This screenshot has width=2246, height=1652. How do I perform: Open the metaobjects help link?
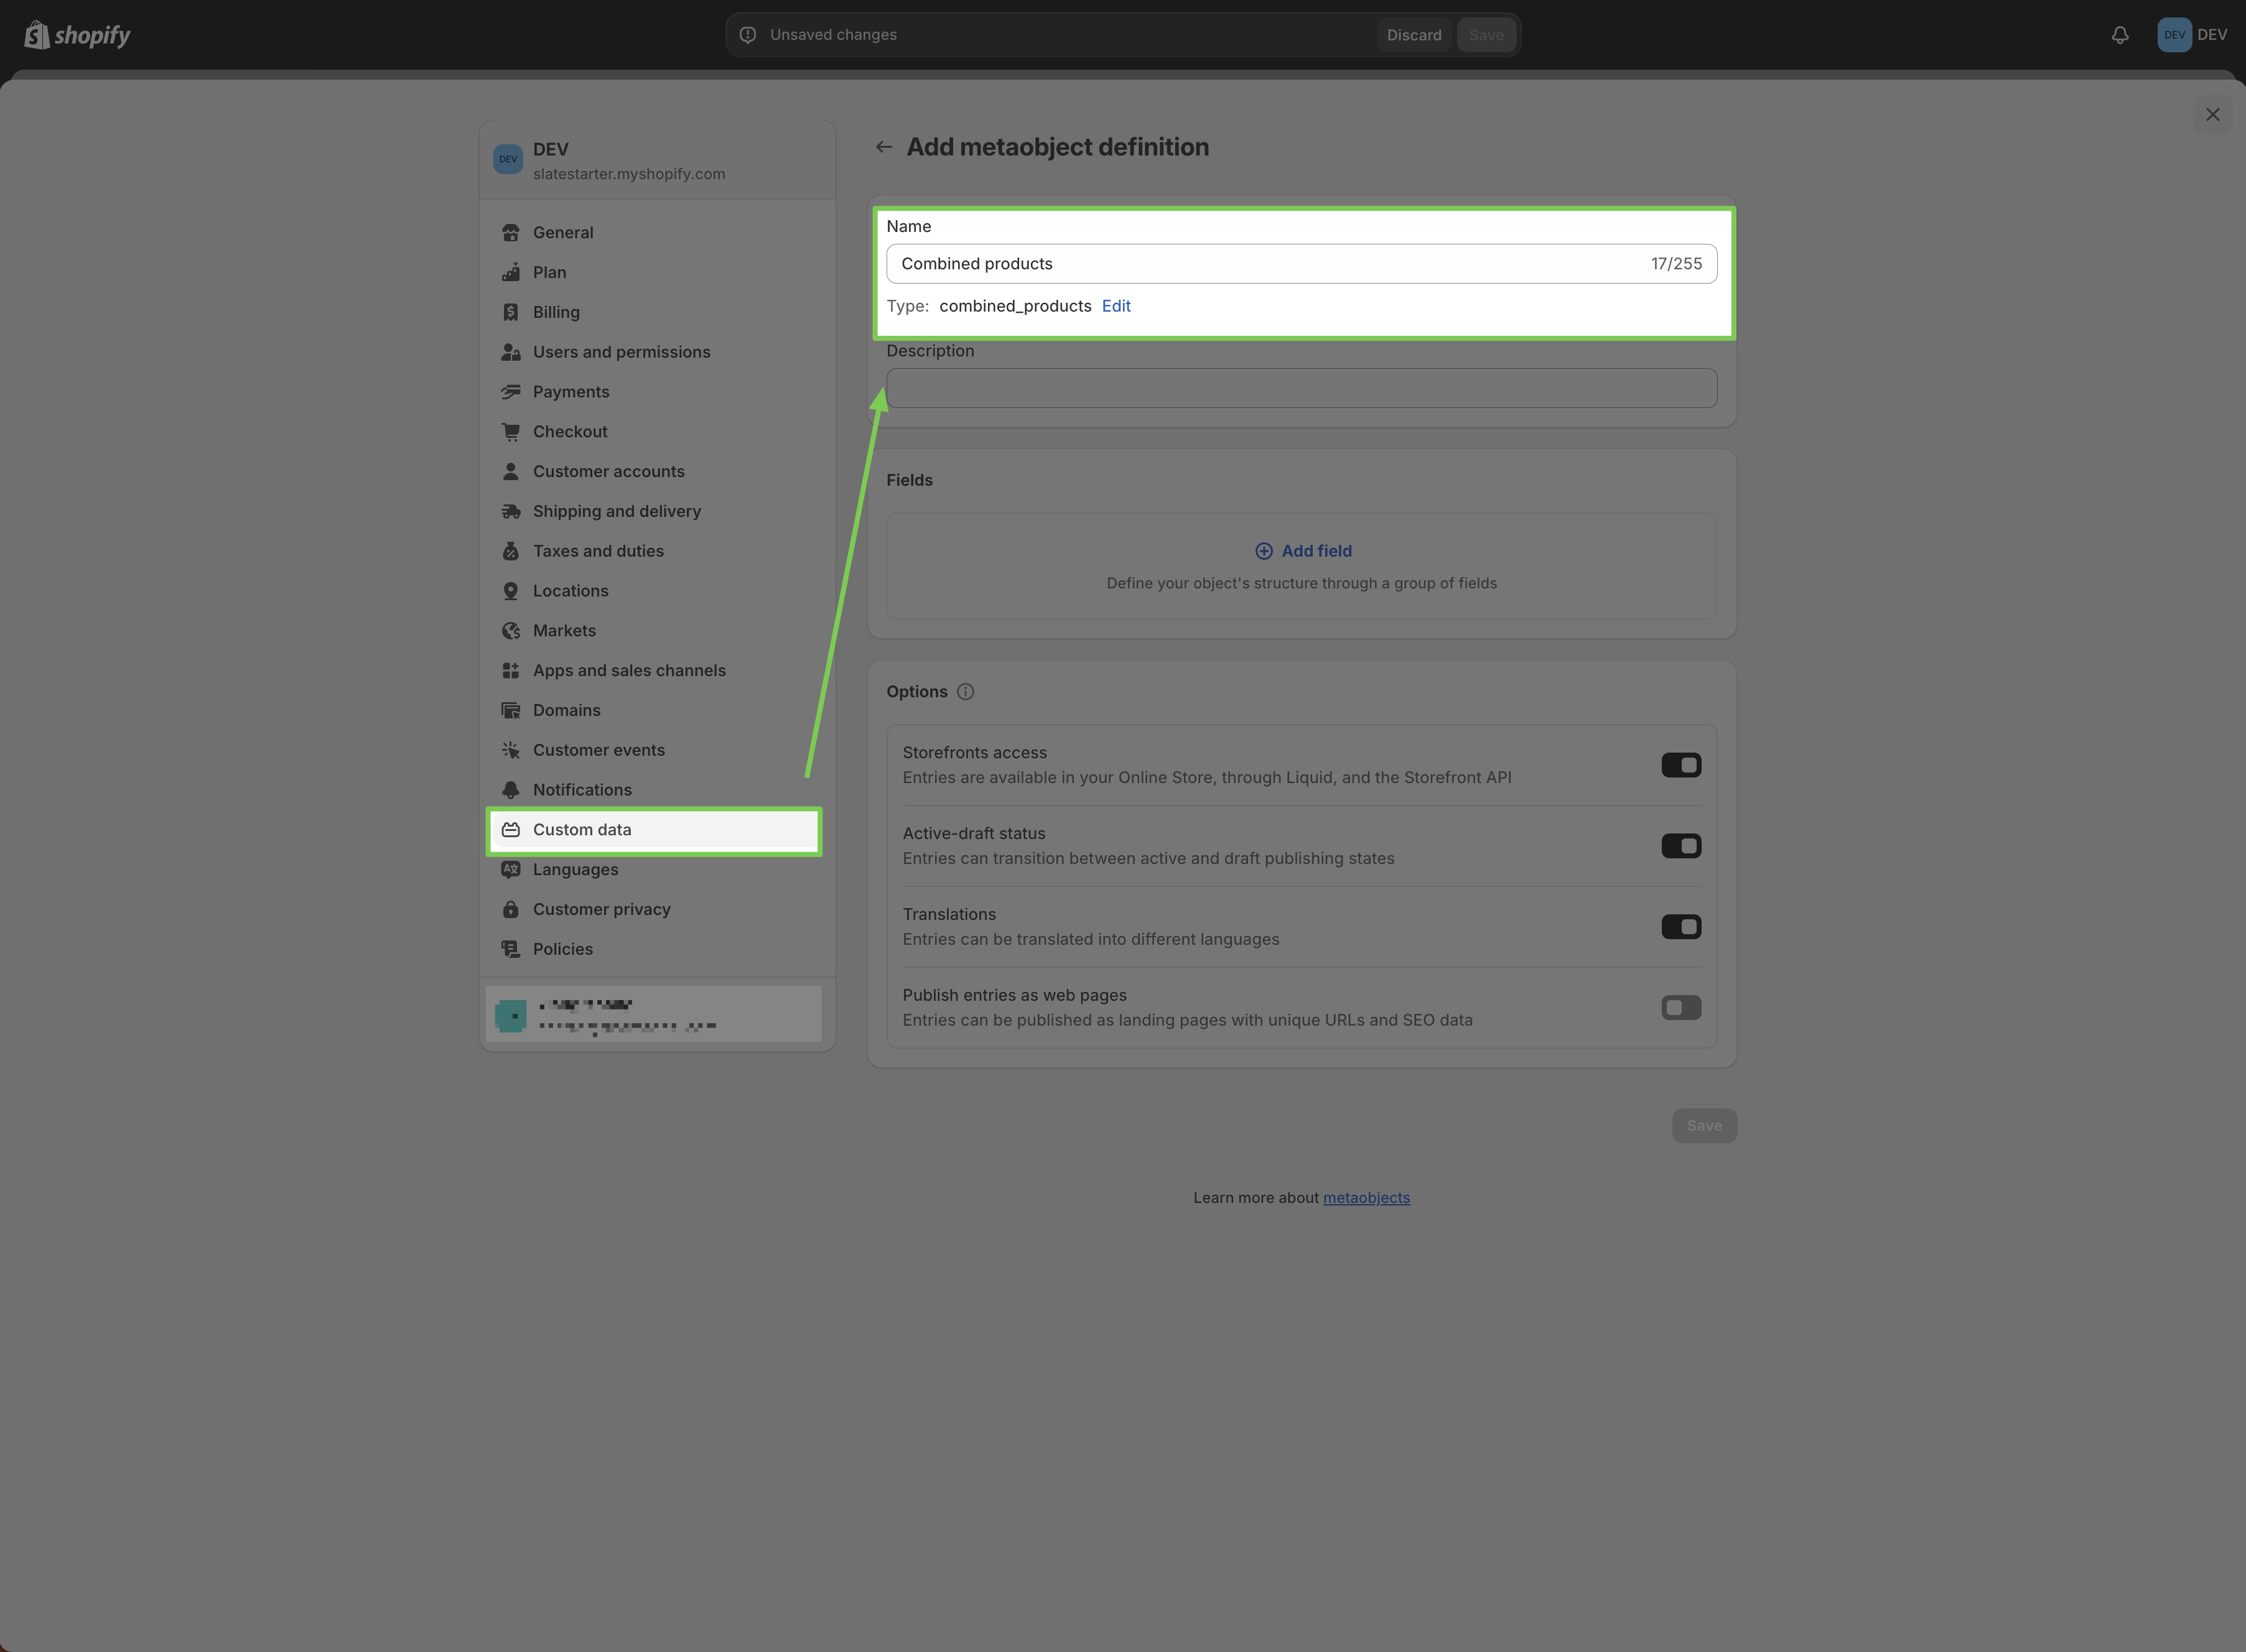tap(1366, 1198)
